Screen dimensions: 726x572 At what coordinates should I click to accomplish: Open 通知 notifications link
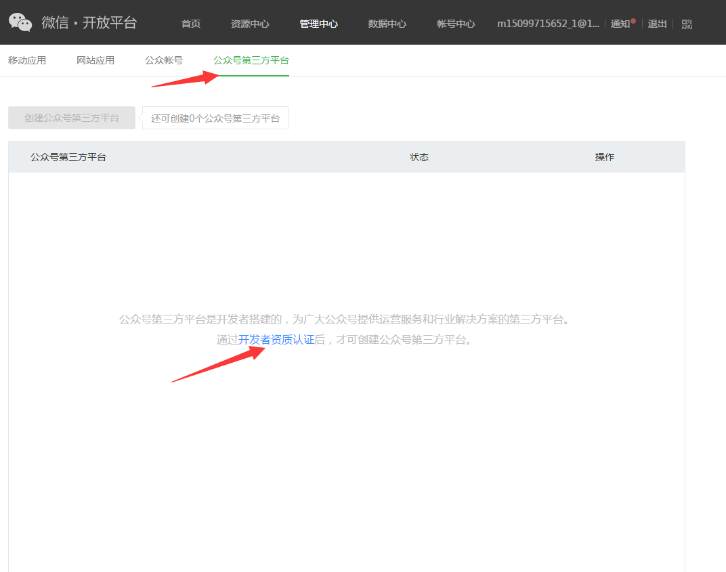coord(620,24)
